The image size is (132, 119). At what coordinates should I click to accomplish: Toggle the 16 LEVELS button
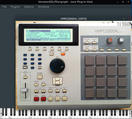pyautogui.click(x=94, y=43)
